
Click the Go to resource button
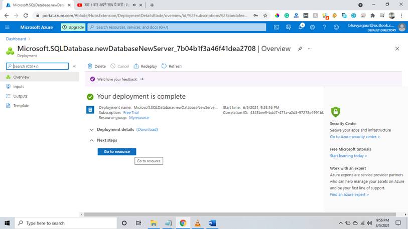[x=117, y=151]
